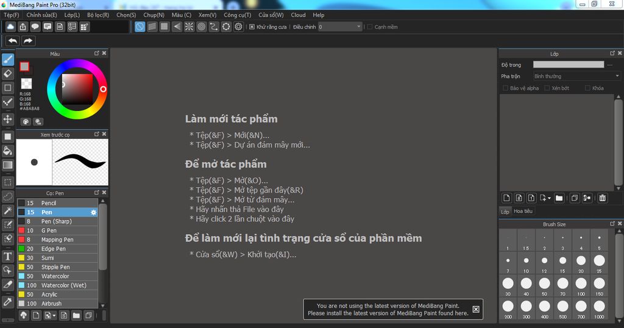Expand add-layer dropdown arrow in Lớp panel
Screen dimensions: 624x328
click(x=549, y=198)
